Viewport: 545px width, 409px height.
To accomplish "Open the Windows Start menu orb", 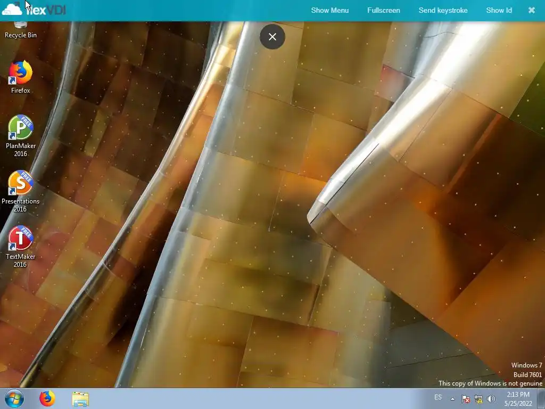I will point(14,398).
